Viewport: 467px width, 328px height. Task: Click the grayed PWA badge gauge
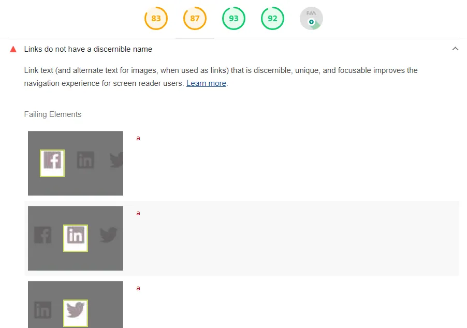[x=311, y=18]
